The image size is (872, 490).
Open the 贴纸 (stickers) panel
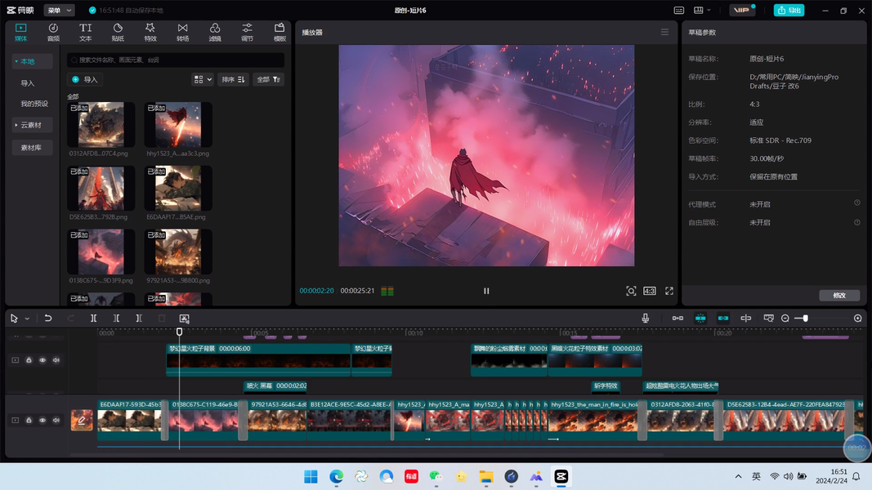pos(118,32)
